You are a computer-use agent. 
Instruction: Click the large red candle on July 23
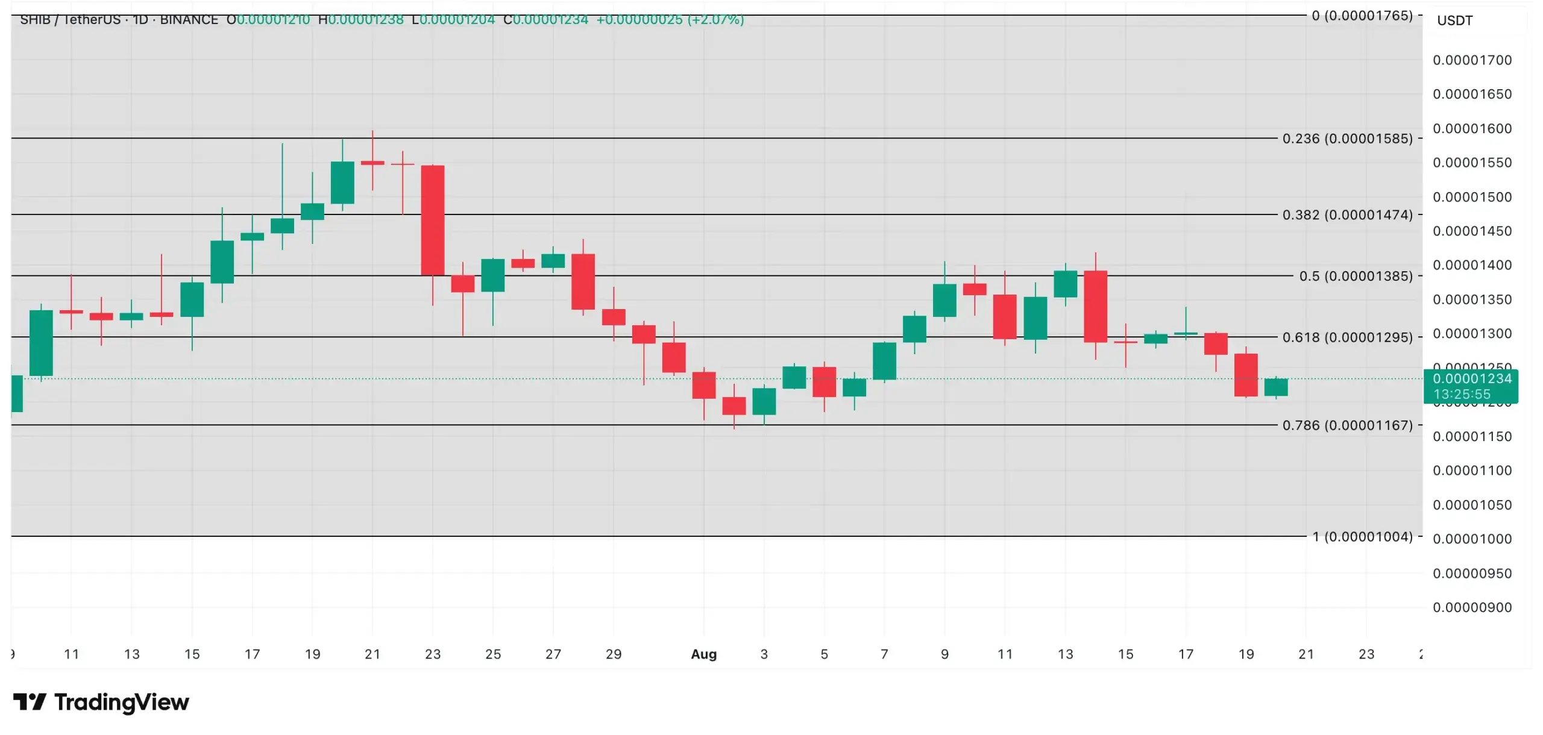point(433,220)
